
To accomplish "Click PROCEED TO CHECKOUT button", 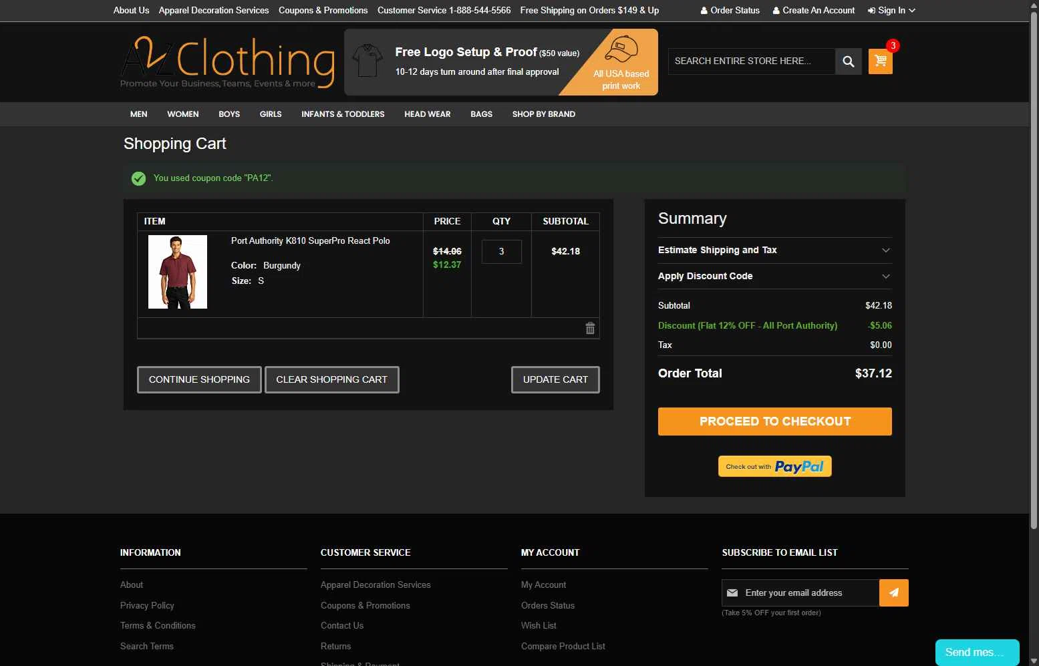I will (x=775, y=422).
